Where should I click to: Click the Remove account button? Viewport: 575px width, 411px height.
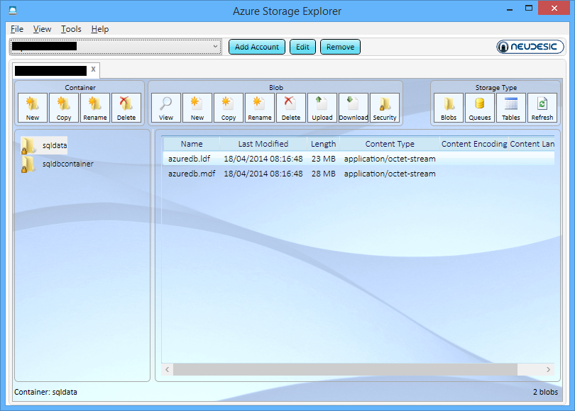(x=340, y=47)
